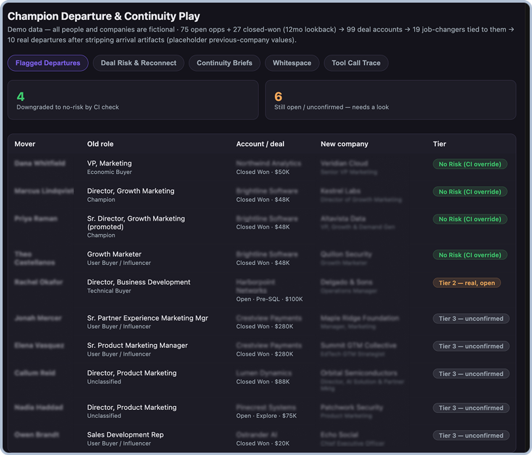532x455 pixels.
Task: Click the Old role column header
Action: [100, 144]
